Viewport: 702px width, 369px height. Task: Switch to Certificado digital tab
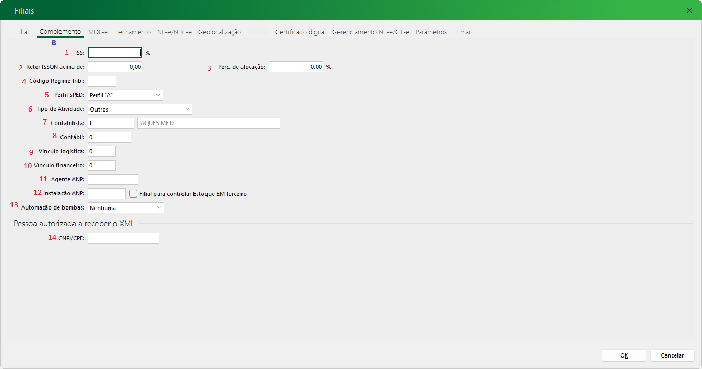pyautogui.click(x=300, y=32)
